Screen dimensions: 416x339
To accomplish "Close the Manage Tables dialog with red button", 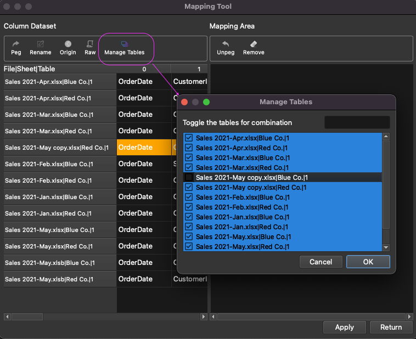I will [x=184, y=102].
